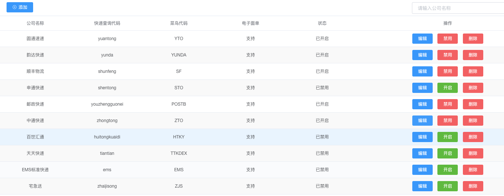504x196 pixels.
Task: Click the 公司名称 column header
Action: pyautogui.click(x=35, y=23)
